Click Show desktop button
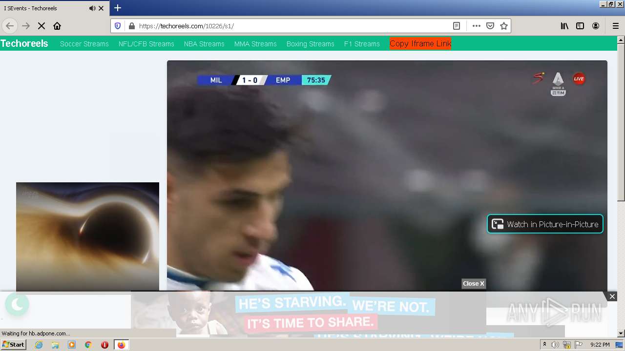The image size is (625, 351). (x=620, y=345)
